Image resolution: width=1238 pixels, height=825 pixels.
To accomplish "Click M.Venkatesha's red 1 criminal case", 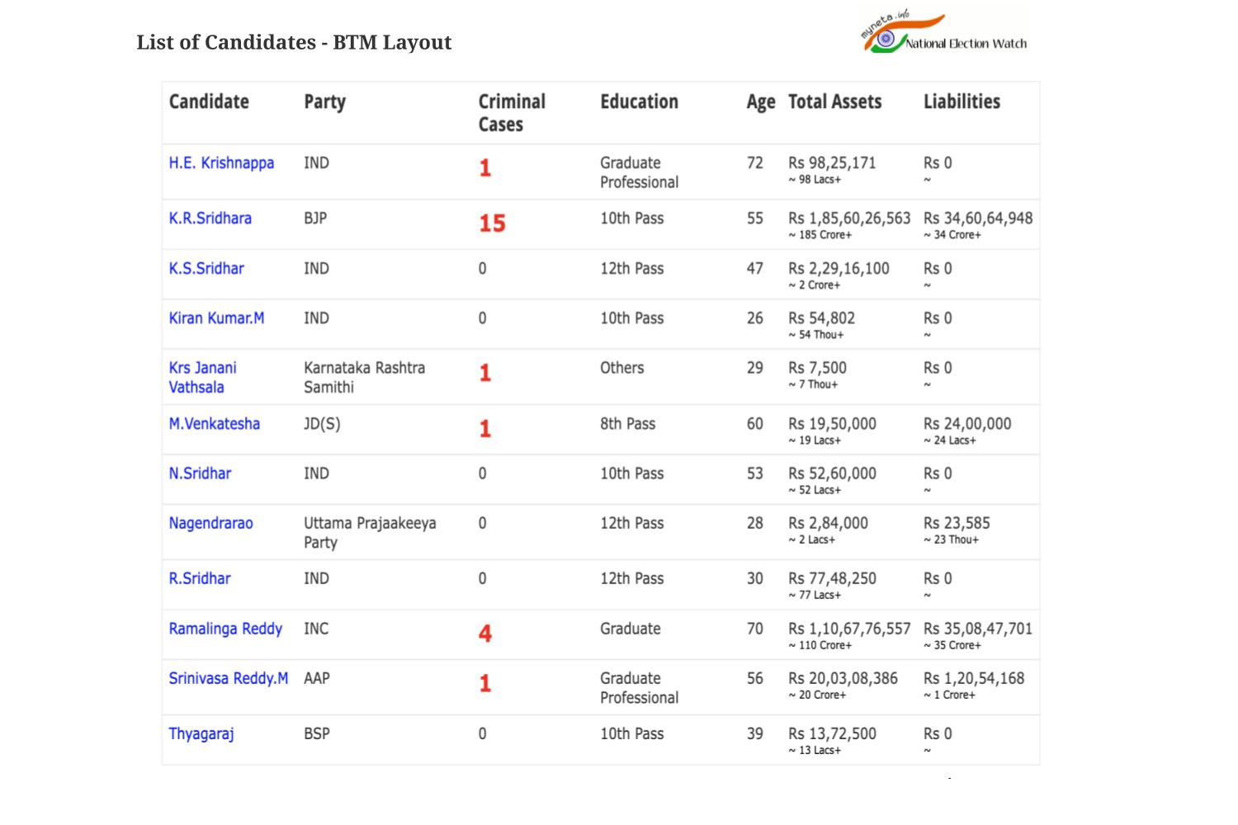I will click(x=485, y=429).
